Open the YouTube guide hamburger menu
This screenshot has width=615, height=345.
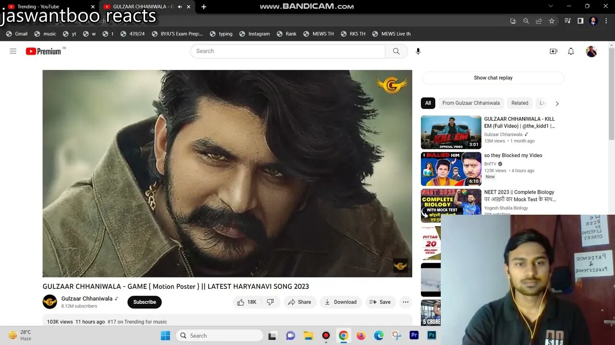click(x=13, y=51)
